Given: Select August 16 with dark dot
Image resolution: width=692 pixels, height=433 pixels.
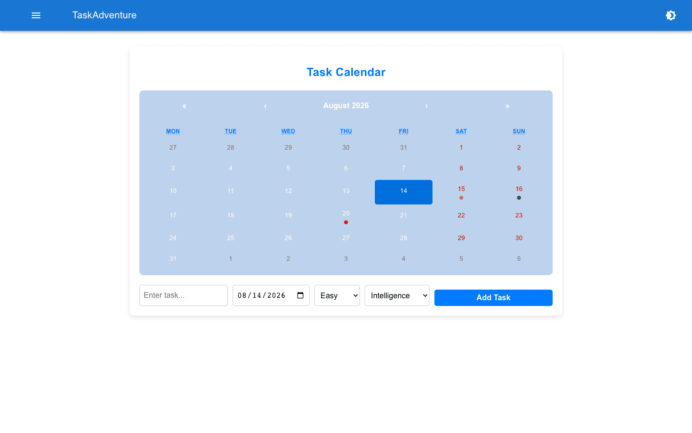Looking at the screenshot, I should pos(519,192).
